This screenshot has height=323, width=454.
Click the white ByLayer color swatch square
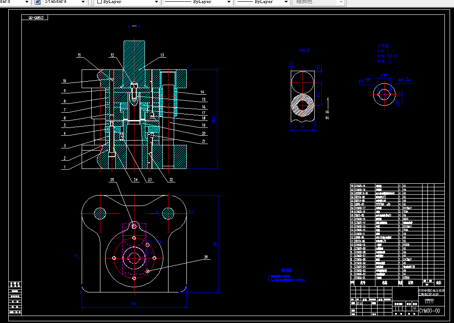[100, 2]
